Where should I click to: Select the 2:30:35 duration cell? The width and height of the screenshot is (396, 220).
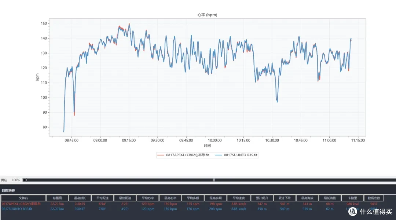click(80, 204)
